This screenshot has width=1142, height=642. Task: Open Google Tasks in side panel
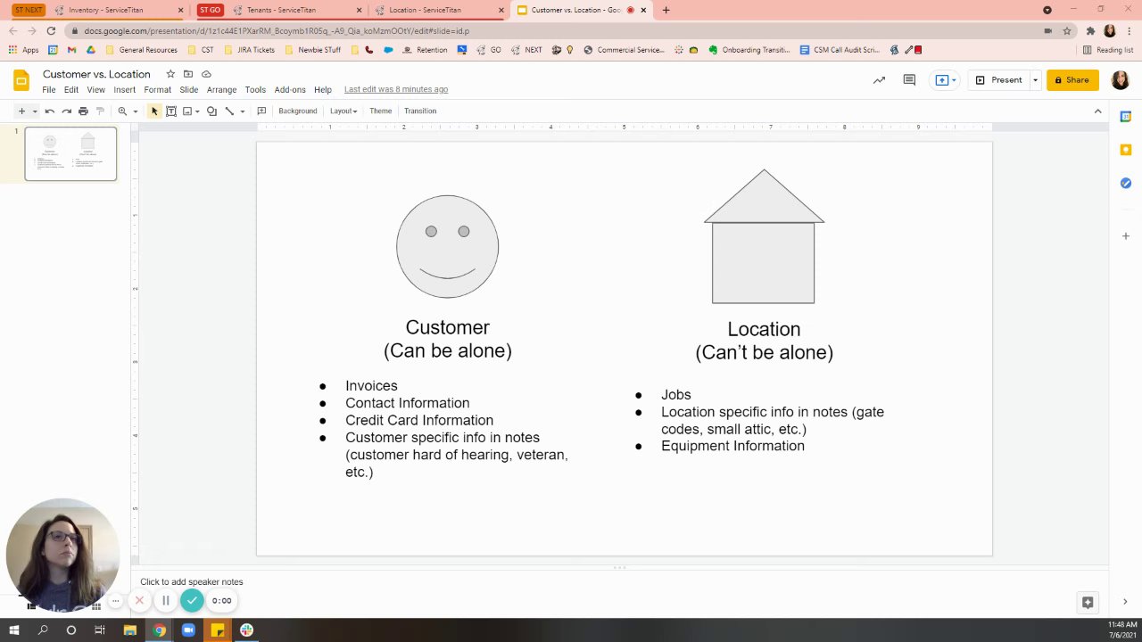1126,183
